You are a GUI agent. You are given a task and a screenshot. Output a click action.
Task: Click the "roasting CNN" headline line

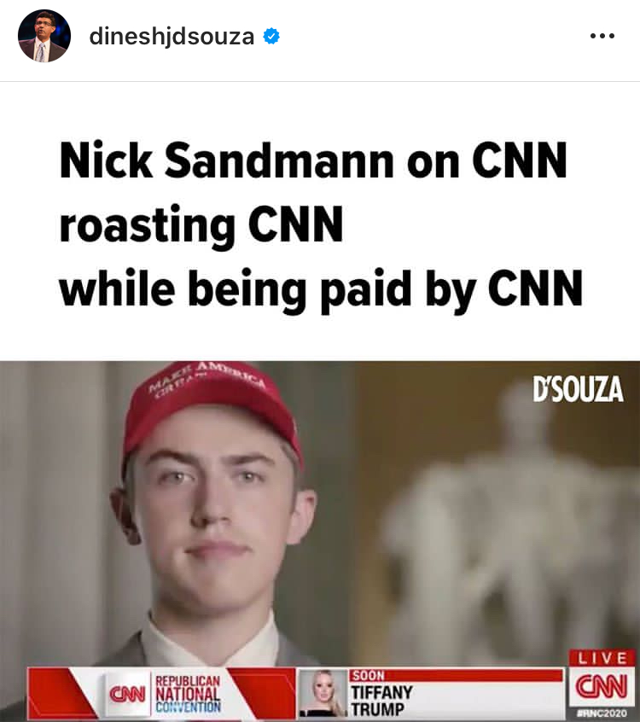(201, 225)
